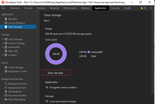Open the Learn more link
Viewport: 155px width, 104px height.
point(51,39)
